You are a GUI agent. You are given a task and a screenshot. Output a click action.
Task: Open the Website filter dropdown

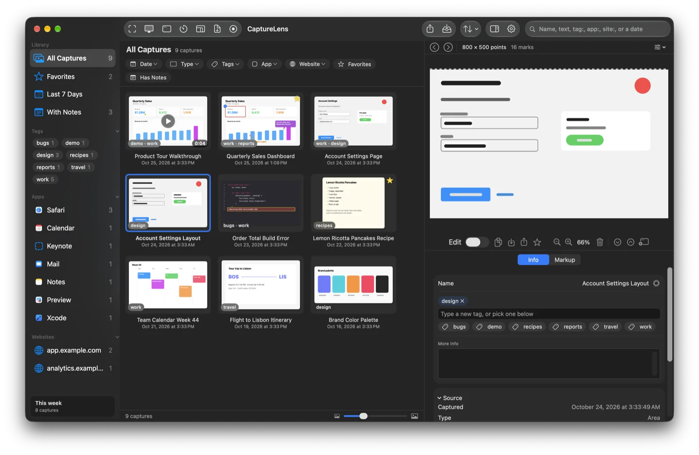click(x=308, y=64)
